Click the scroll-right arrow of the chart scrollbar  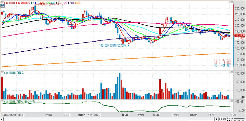coord(217,119)
